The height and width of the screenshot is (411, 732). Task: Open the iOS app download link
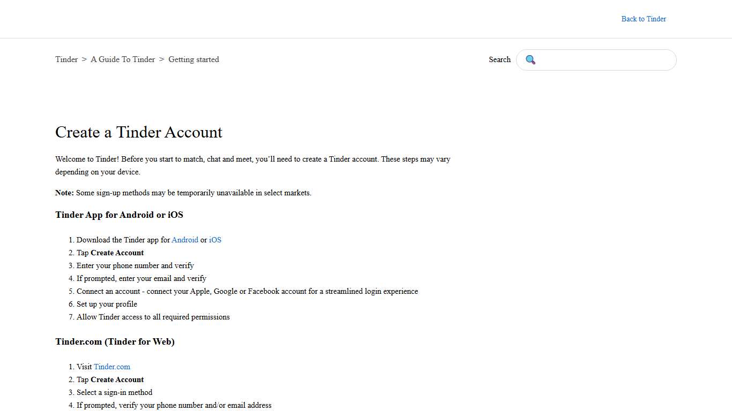coord(215,240)
